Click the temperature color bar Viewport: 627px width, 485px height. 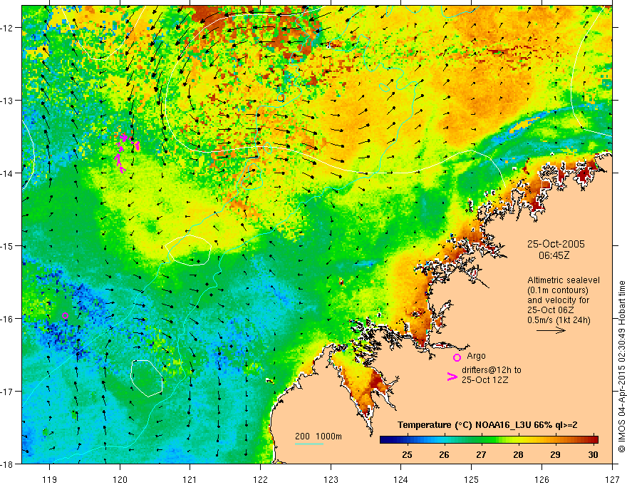pos(489,440)
